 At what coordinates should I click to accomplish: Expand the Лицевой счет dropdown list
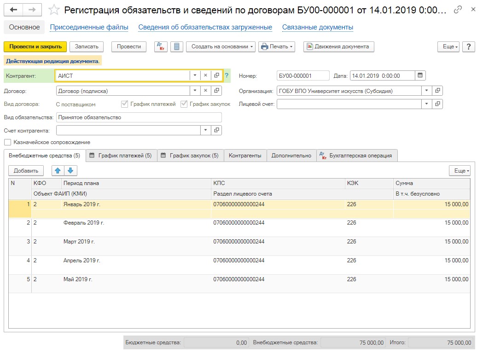pos(427,104)
